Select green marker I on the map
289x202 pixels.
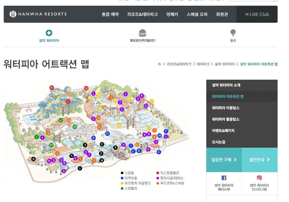37,137
